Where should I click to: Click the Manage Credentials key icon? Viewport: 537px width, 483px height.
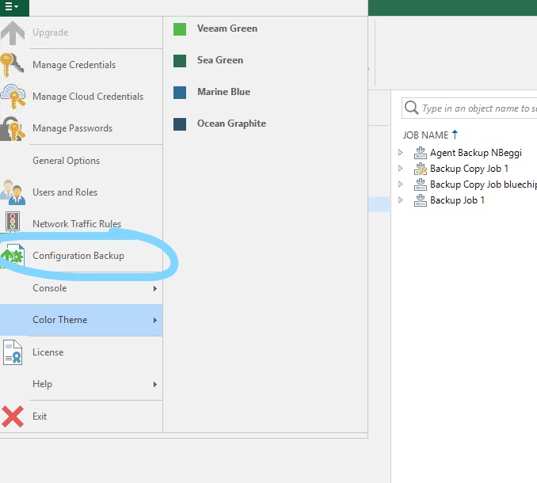pyautogui.click(x=12, y=64)
